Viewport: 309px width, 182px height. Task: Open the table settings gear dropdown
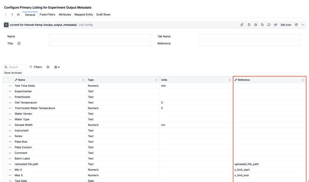57,67
